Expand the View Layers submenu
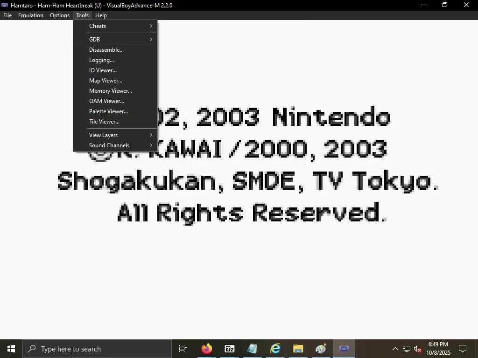 pos(115,135)
